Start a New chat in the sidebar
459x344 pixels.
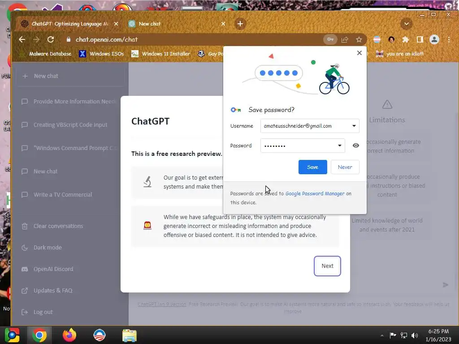[70, 76]
